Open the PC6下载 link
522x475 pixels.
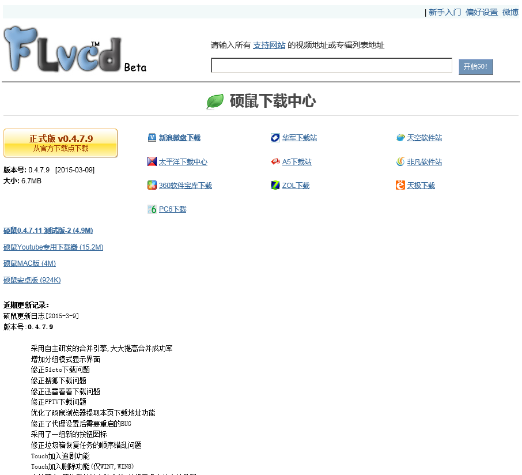(172, 209)
